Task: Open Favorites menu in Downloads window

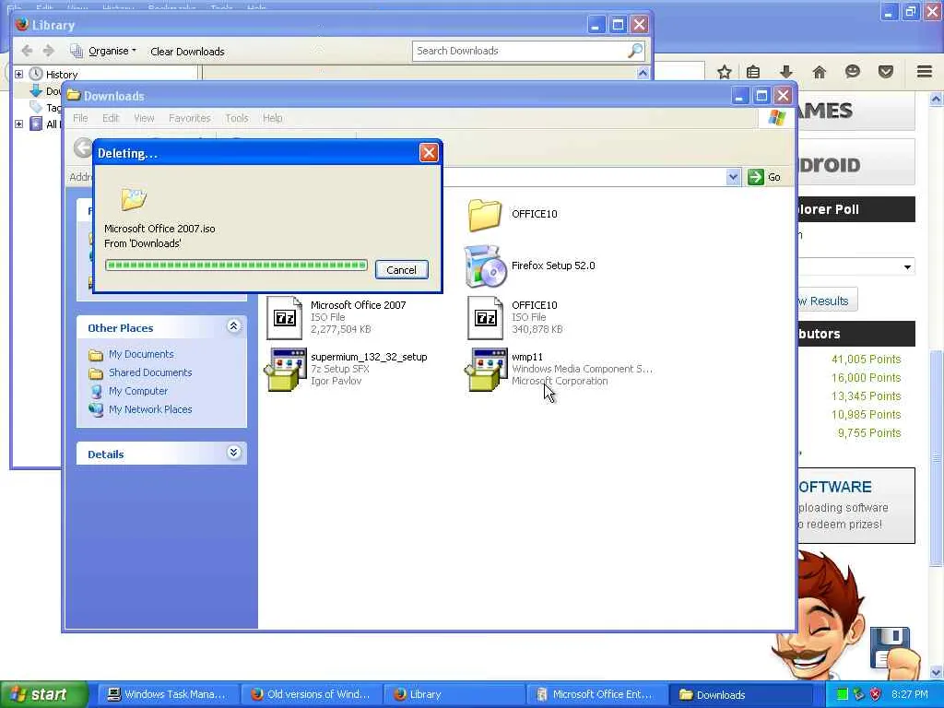Action: [190, 118]
